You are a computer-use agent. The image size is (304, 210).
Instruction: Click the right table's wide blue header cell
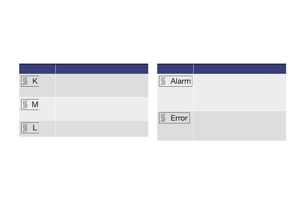tap(240, 69)
